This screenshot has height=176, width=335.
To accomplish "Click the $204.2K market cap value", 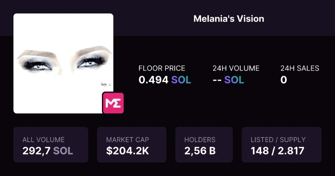I will 128,151.
